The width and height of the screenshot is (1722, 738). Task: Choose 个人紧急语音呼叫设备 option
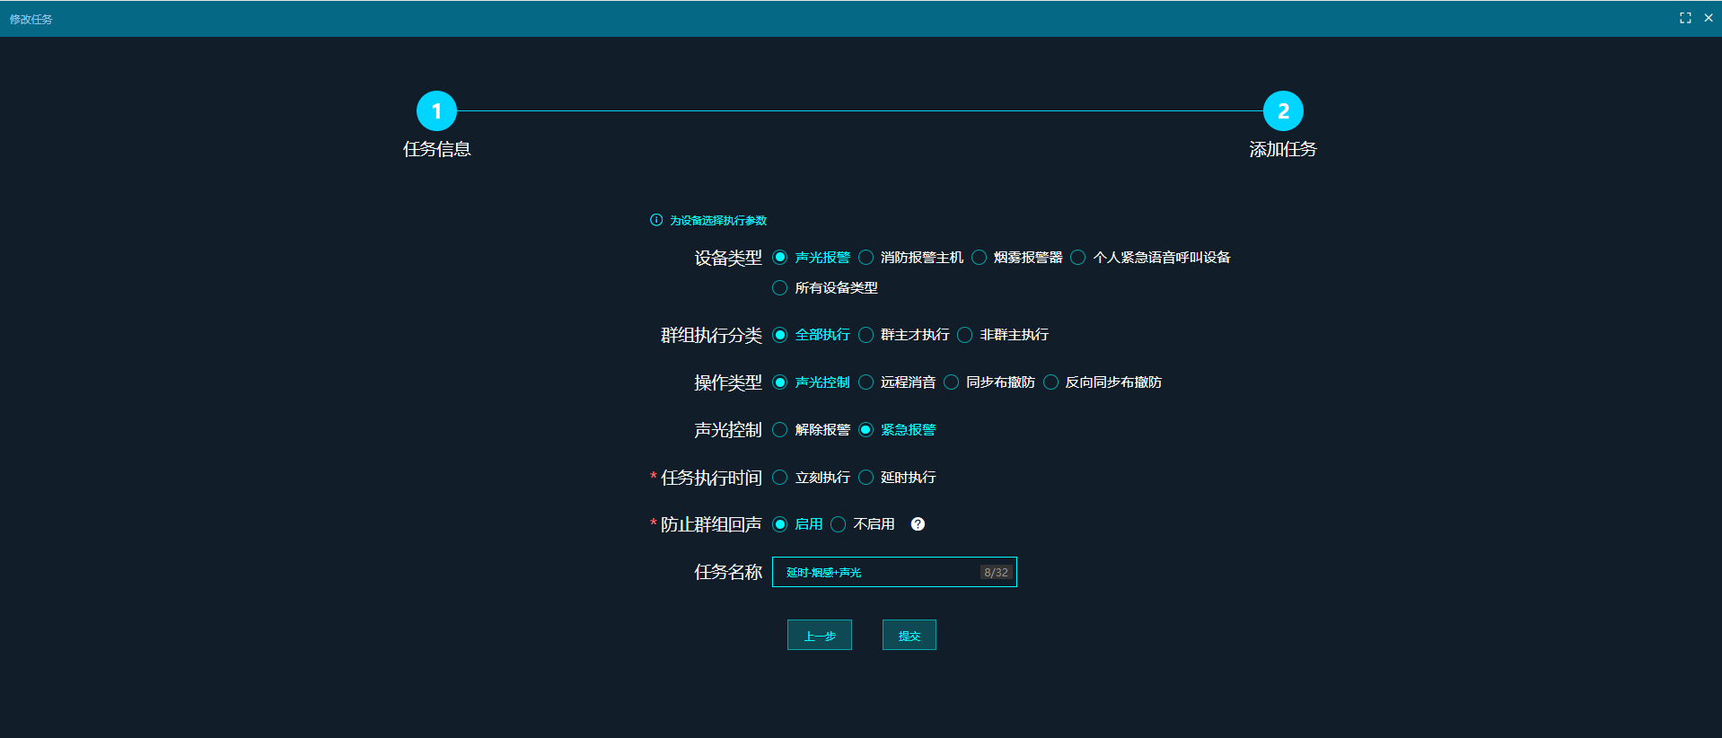[x=1078, y=258]
